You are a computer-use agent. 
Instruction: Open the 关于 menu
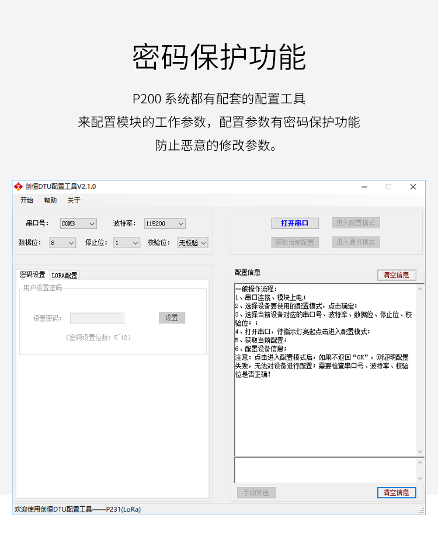pos(74,200)
